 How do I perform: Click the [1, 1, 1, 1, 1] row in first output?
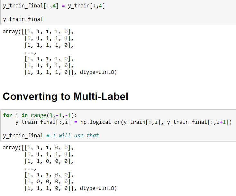49,39
